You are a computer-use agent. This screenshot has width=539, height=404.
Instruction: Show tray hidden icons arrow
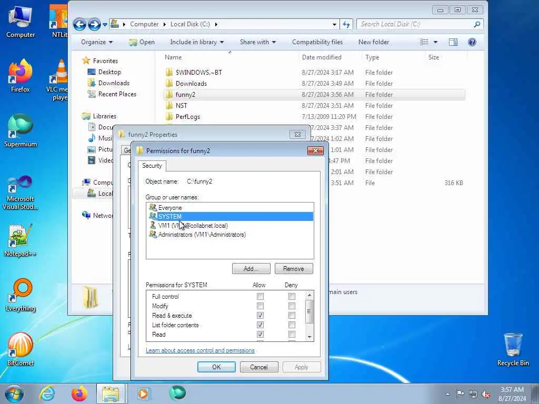coord(447,394)
